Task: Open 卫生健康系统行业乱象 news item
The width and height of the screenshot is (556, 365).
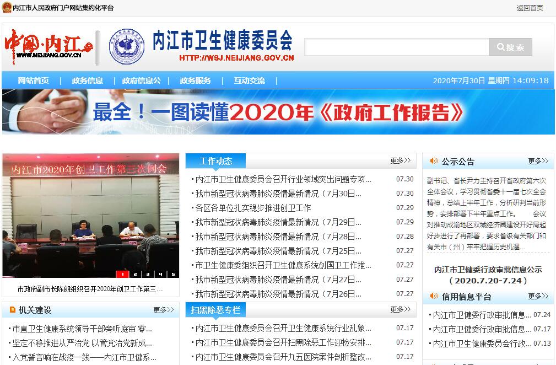Action: (x=283, y=328)
